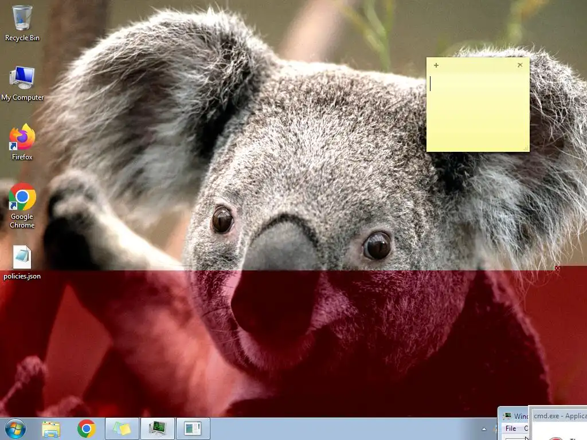Click the Recycle Bin label text
The height and width of the screenshot is (440, 587).
coord(22,38)
